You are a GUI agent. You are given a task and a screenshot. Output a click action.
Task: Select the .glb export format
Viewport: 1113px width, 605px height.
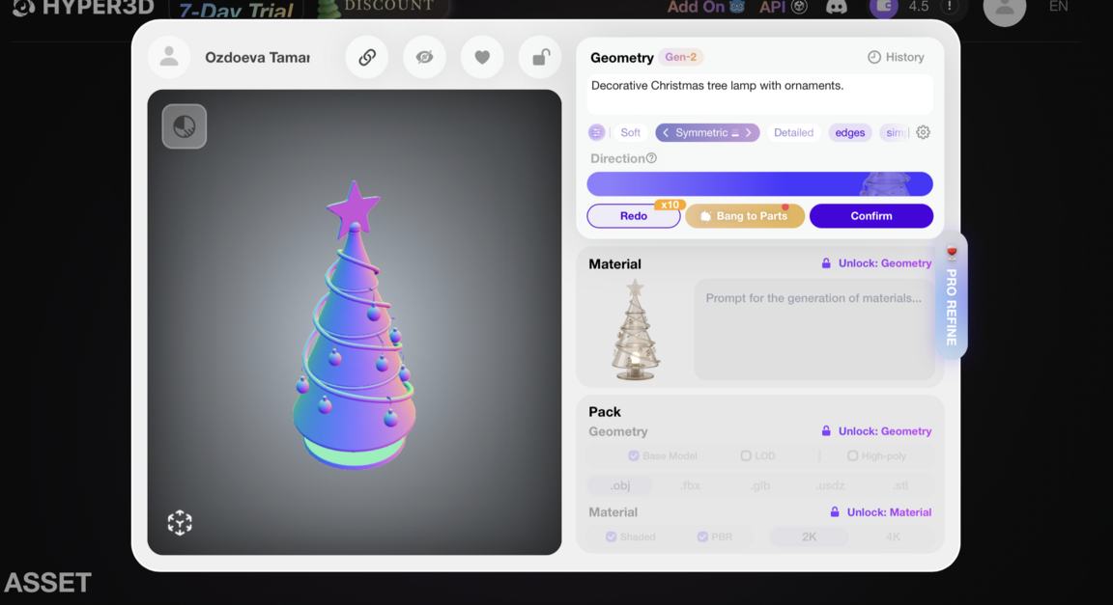pyautogui.click(x=760, y=486)
